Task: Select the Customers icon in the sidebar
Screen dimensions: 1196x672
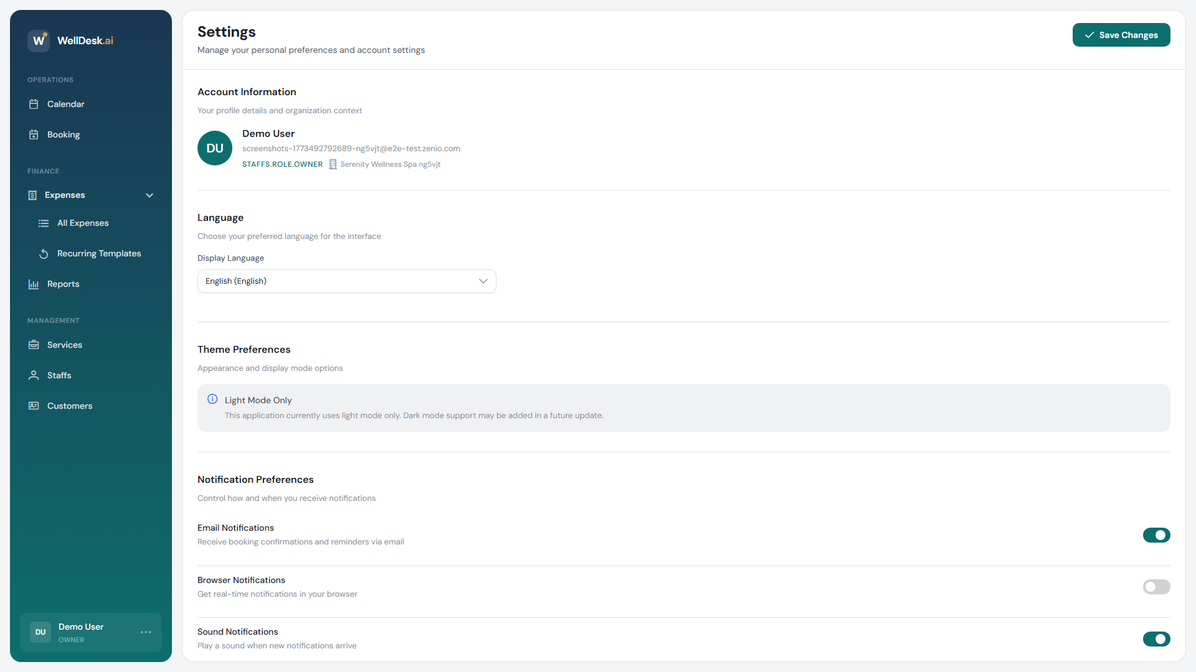Action: [34, 406]
